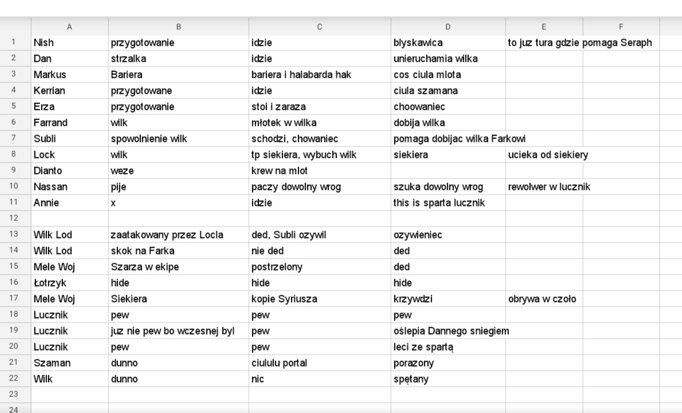Click the 'ciululu portal' cell
682x413 pixels.
click(x=320, y=363)
